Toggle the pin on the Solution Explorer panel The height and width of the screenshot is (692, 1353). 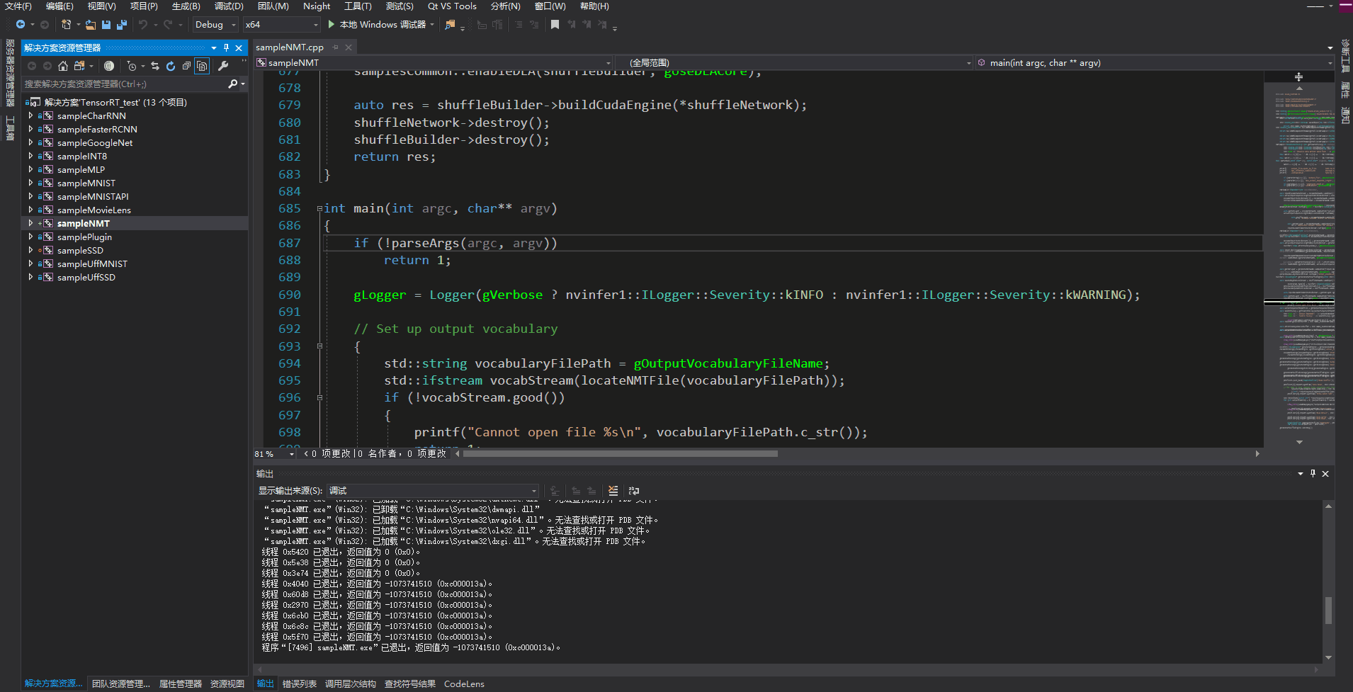pos(226,47)
